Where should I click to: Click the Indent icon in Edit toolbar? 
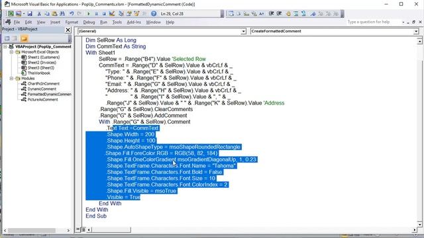(x=271, y=13)
